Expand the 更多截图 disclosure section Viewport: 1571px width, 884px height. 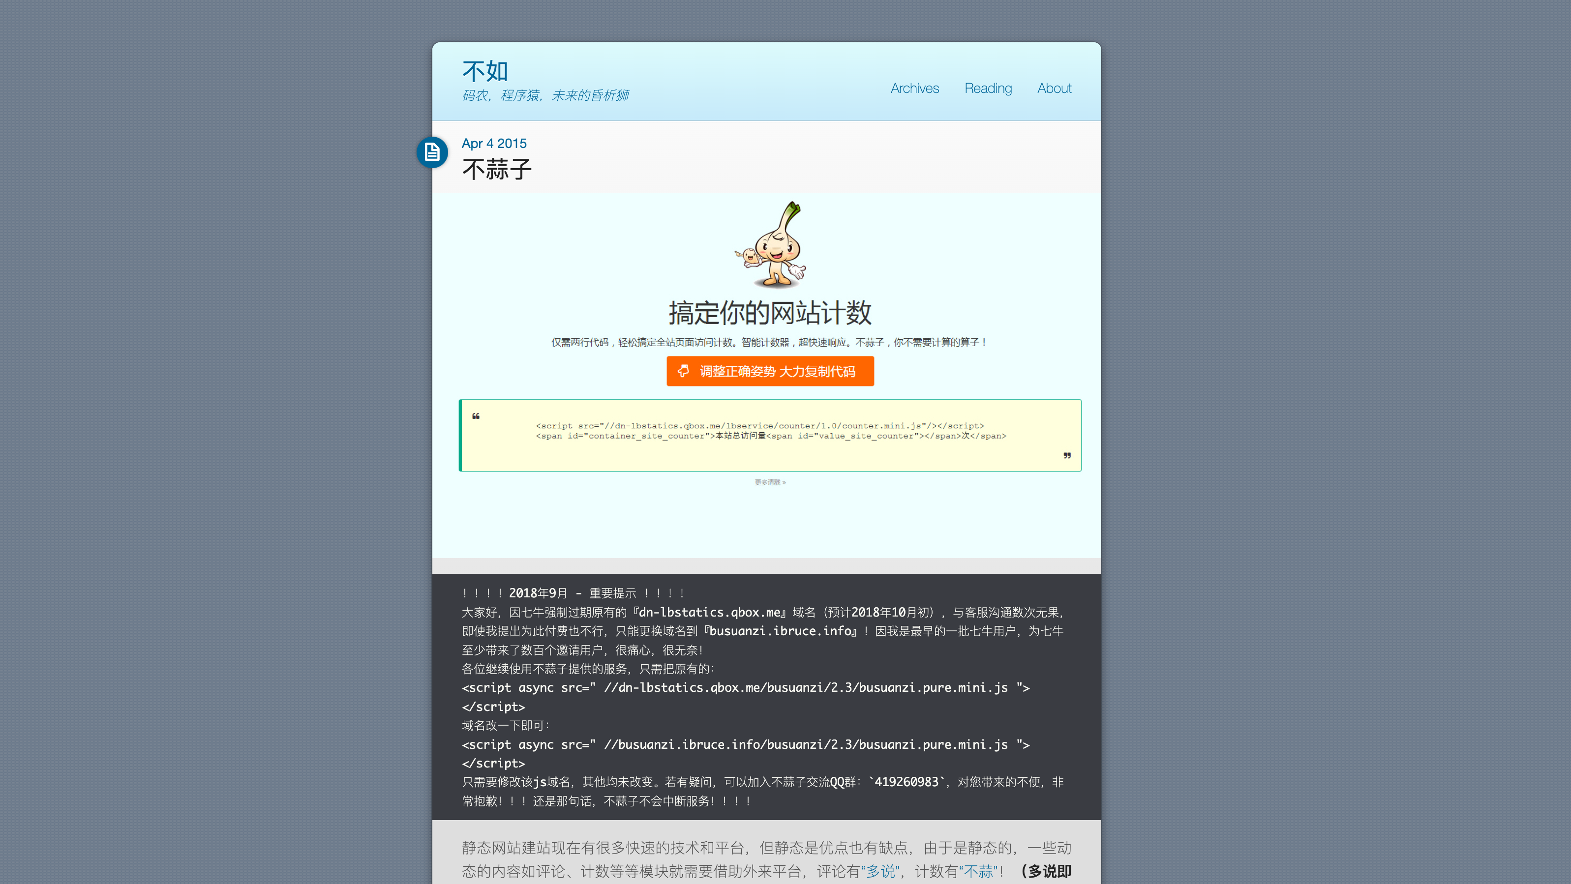770,482
